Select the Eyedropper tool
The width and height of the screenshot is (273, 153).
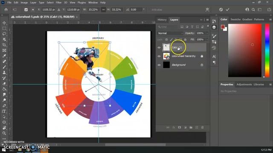pyautogui.click(x=4, y=56)
